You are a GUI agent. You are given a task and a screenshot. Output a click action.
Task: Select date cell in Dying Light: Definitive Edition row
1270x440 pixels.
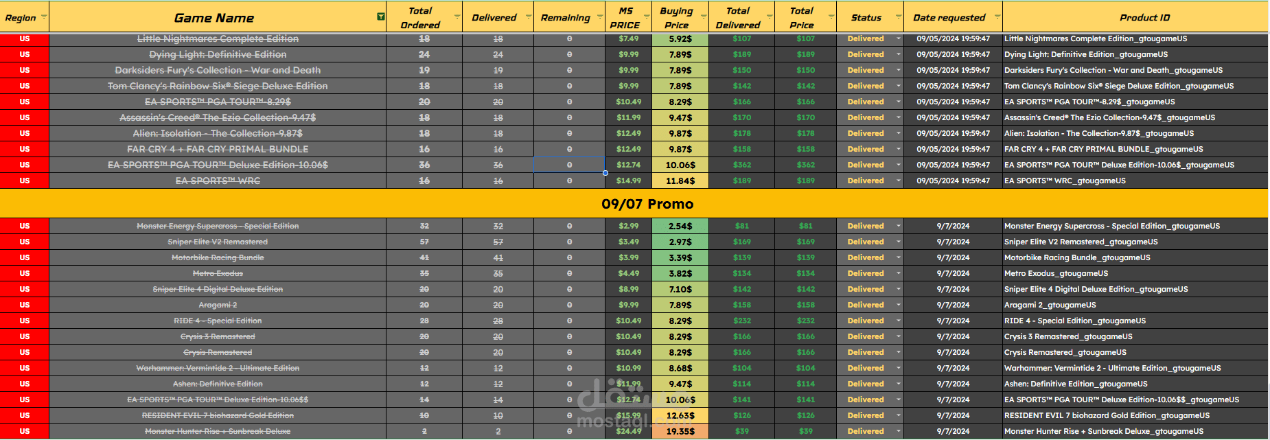pyautogui.click(x=953, y=54)
